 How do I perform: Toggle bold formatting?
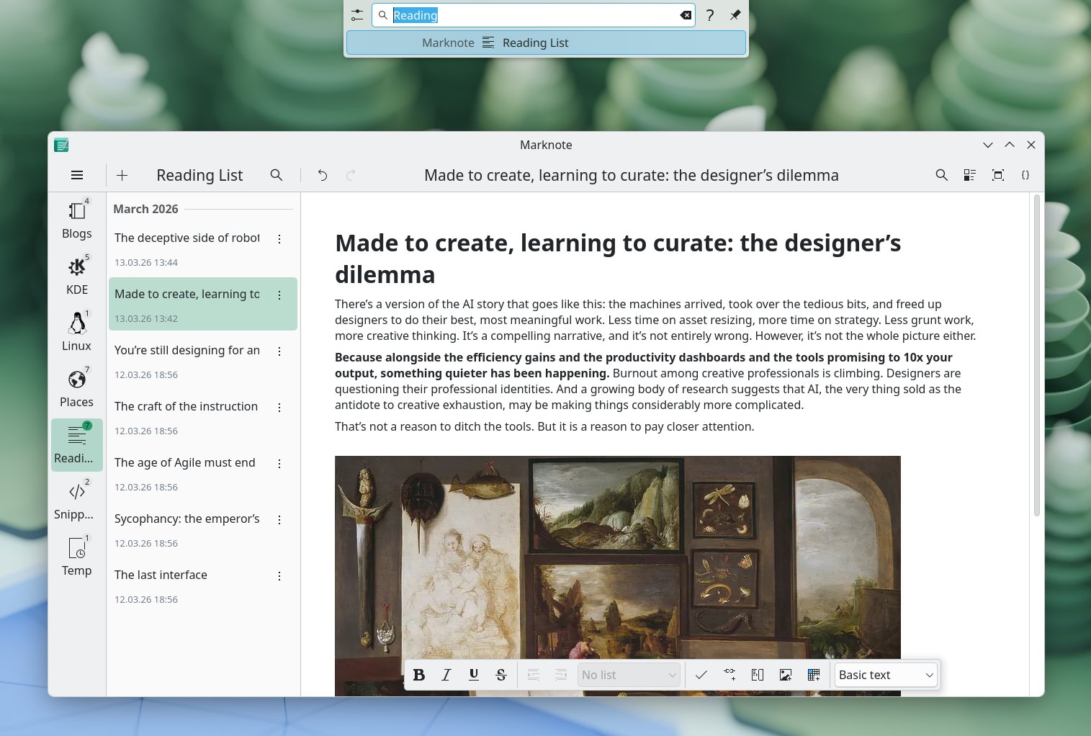pos(419,675)
